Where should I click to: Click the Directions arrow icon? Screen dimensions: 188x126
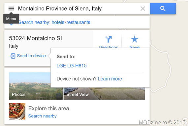109,39
